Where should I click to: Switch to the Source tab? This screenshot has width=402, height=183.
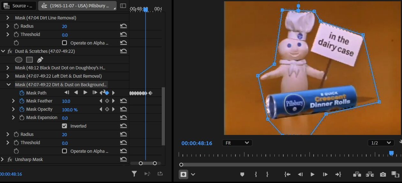click(19, 6)
